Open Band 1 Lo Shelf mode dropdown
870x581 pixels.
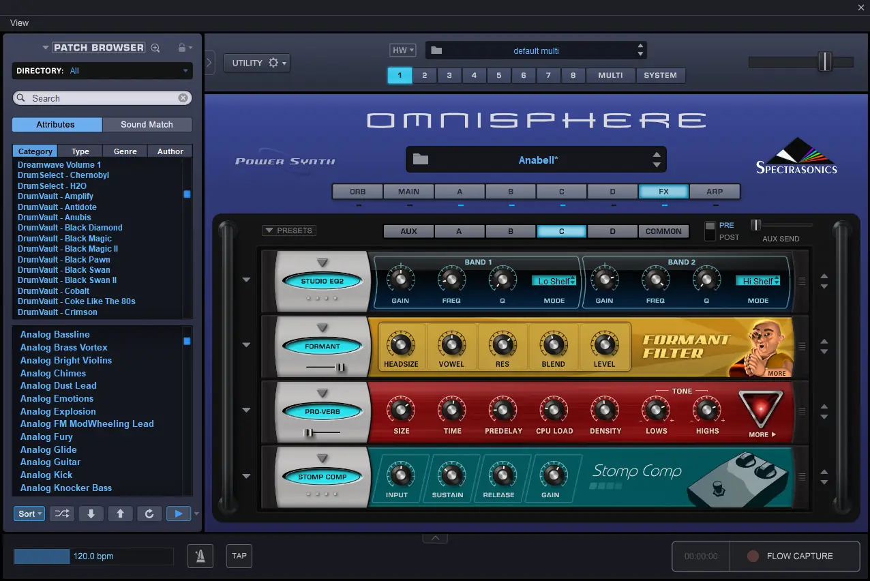(x=554, y=281)
